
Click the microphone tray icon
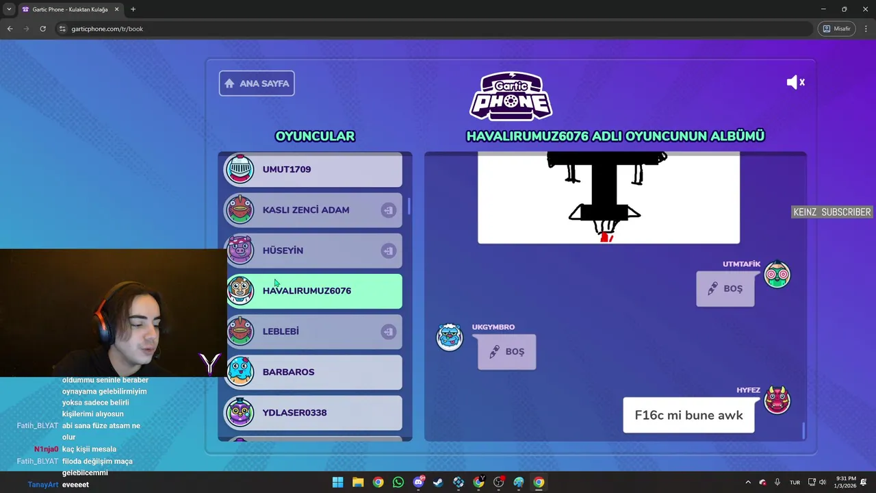click(777, 482)
